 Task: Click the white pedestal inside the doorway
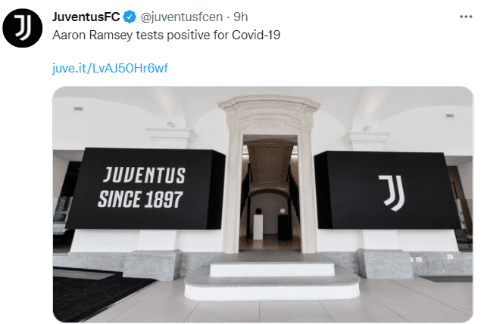[258, 227]
